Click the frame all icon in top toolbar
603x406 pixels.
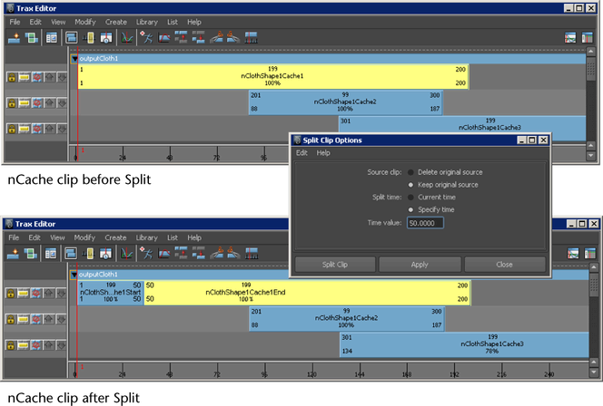(x=72, y=37)
